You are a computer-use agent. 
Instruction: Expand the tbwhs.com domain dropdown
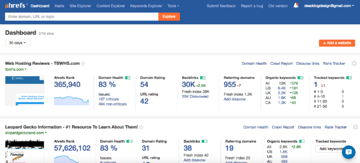16,69
